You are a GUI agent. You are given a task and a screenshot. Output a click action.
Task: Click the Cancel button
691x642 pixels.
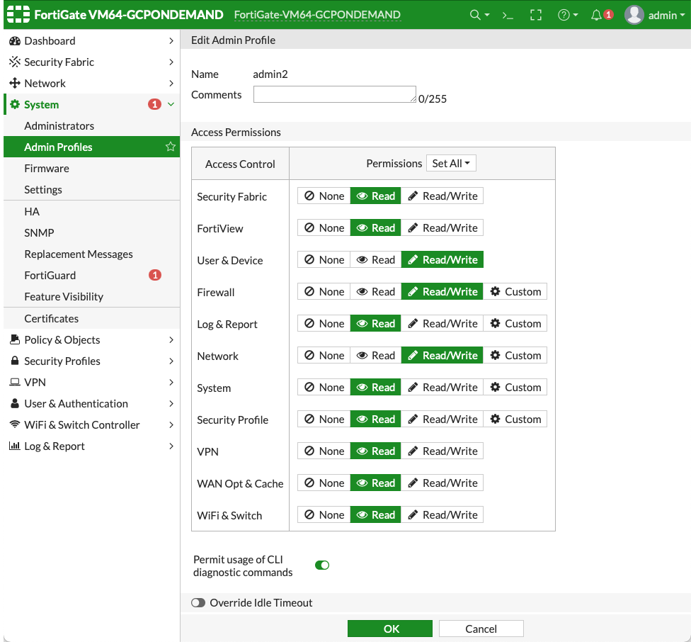pyautogui.click(x=481, y=629)
